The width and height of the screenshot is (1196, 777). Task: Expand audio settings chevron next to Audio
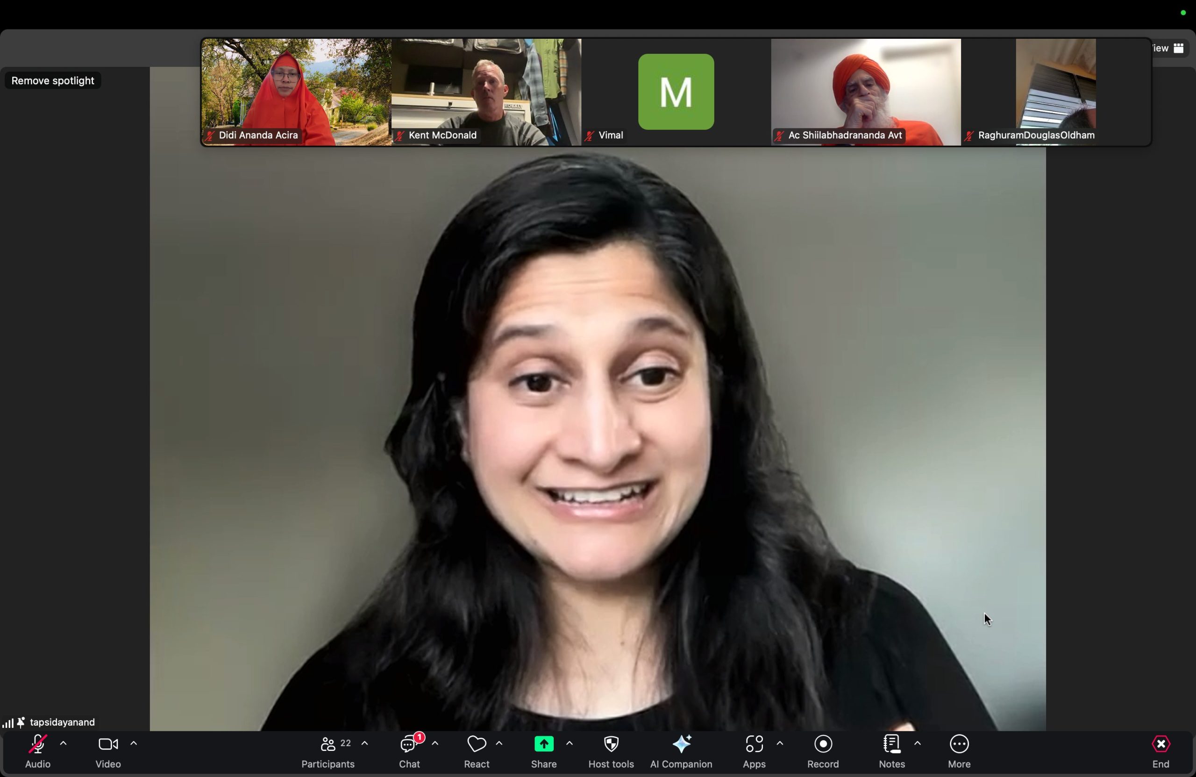[64, 743]
